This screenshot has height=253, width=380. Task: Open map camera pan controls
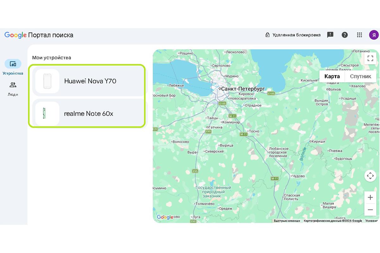pyautogui.click(x=370, y=176)
